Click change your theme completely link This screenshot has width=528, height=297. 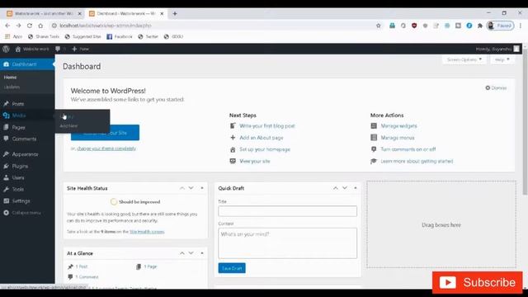(x=106, y=148)
